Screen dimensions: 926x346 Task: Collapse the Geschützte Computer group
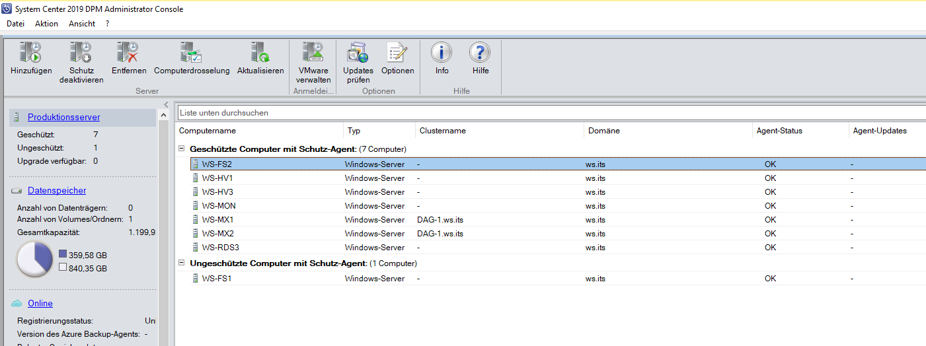pyautogui.click(x=182, y=149)
